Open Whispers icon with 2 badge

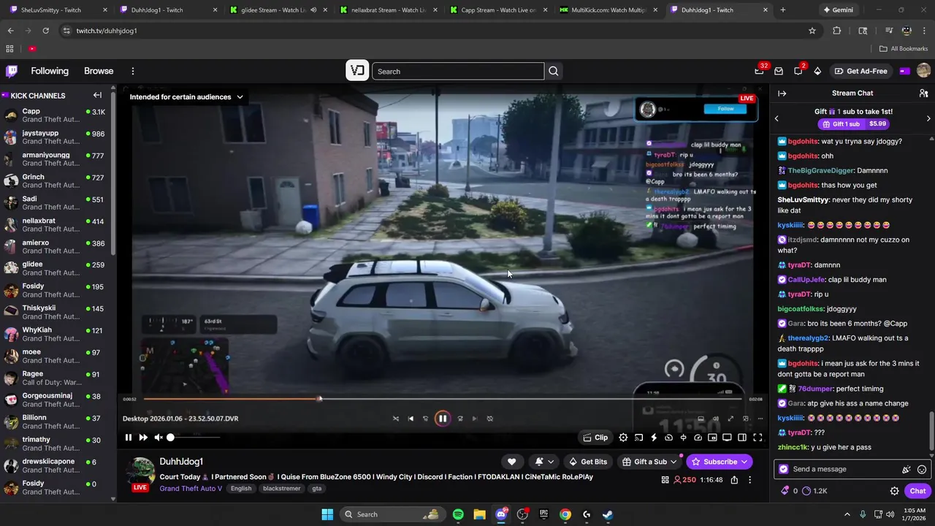798,71
